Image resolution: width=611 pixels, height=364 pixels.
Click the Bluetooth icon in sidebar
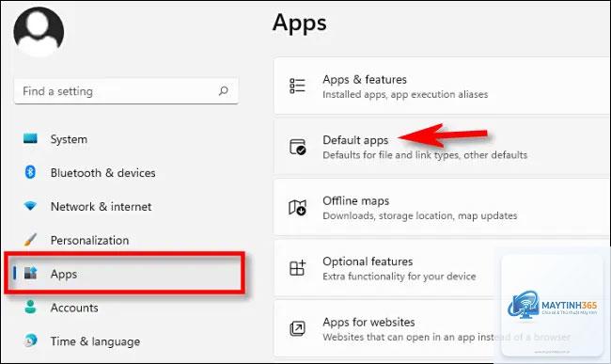coord(30,172)
